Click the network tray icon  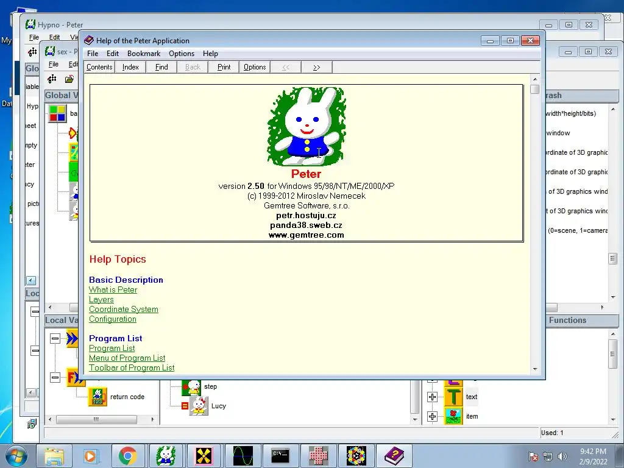(548, 456)
